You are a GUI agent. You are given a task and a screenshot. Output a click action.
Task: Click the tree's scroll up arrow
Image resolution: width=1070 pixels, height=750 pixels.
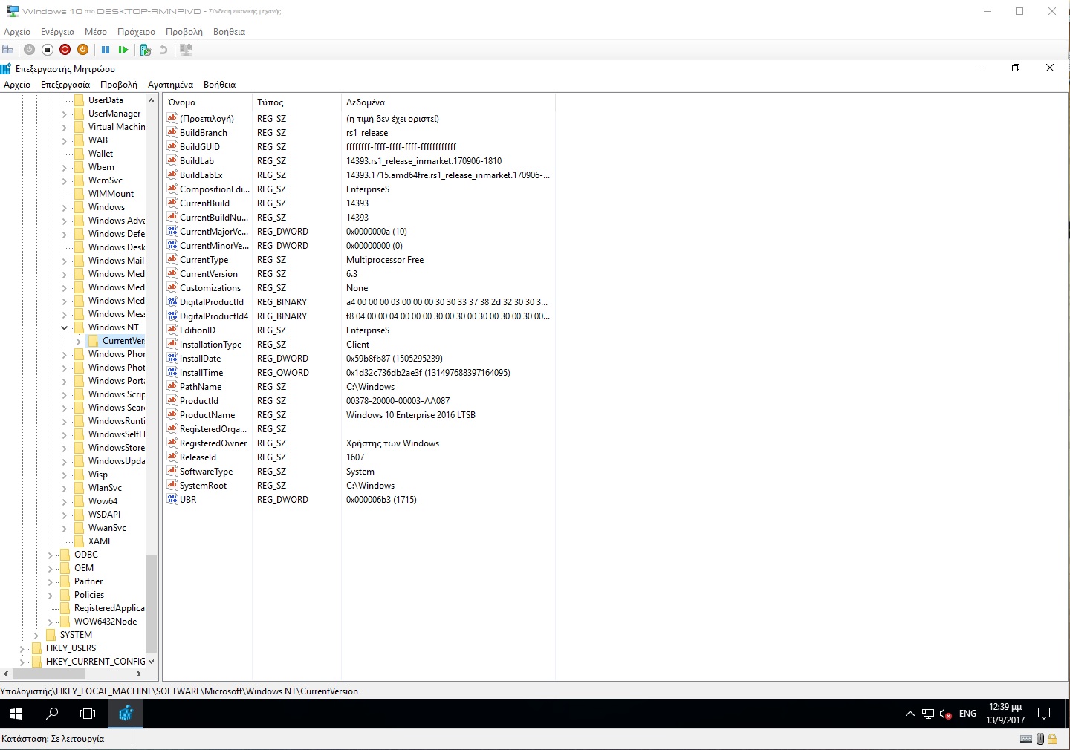pos(152,100)
